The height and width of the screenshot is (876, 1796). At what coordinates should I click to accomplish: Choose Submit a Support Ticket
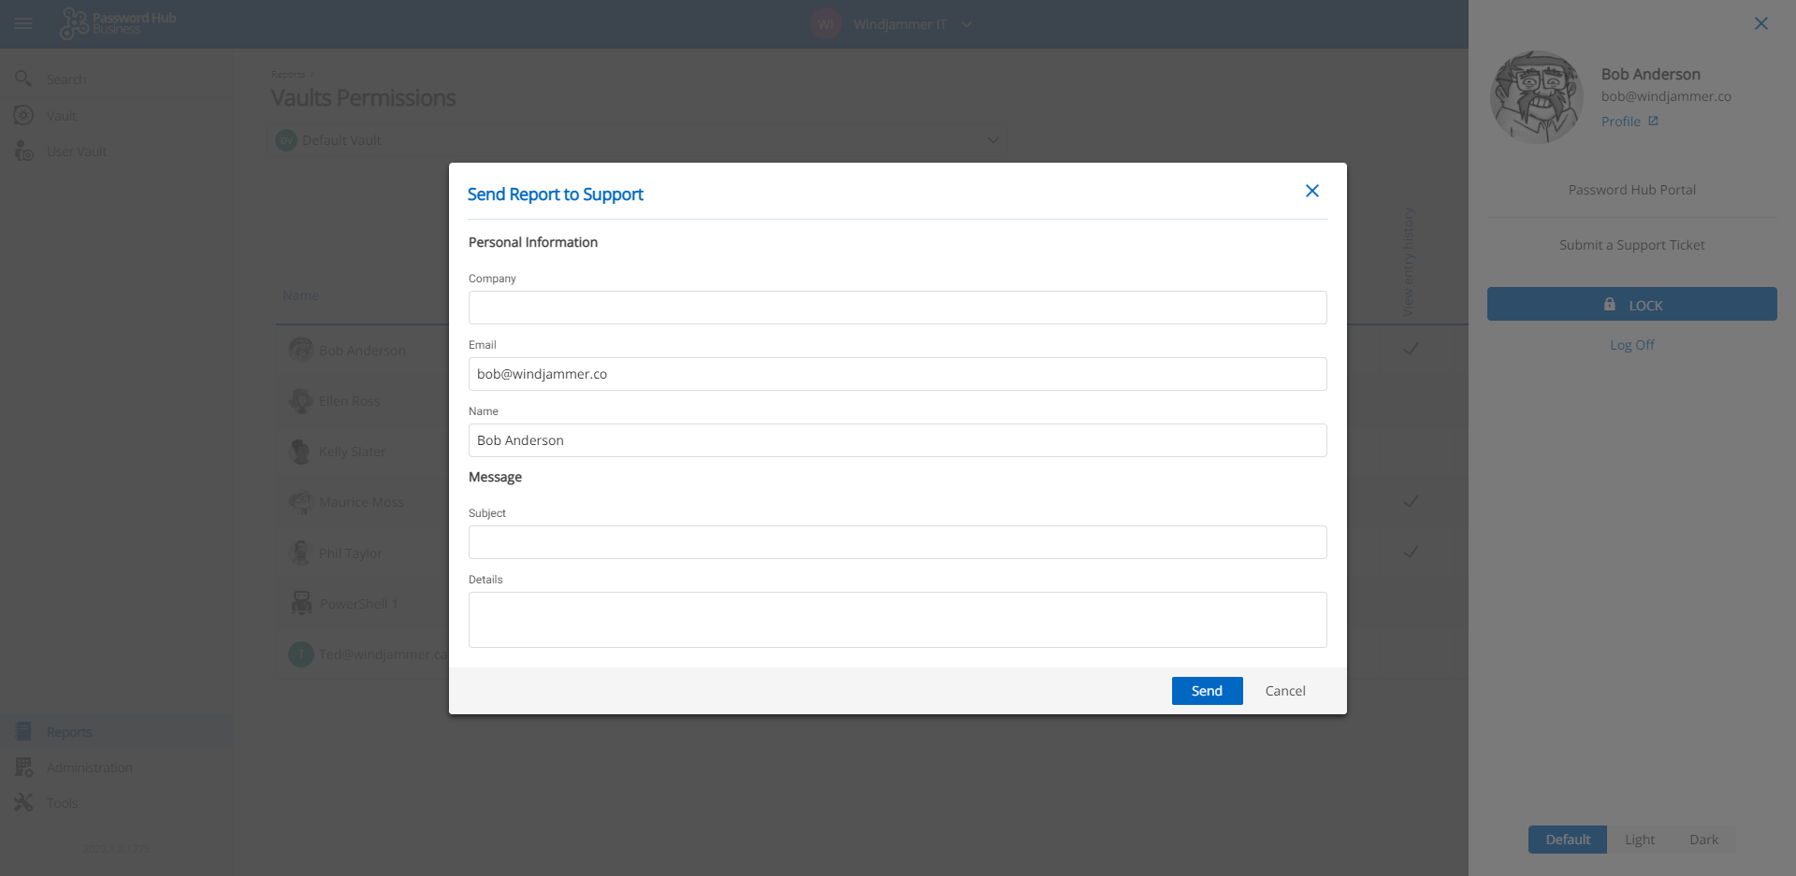1631,245
